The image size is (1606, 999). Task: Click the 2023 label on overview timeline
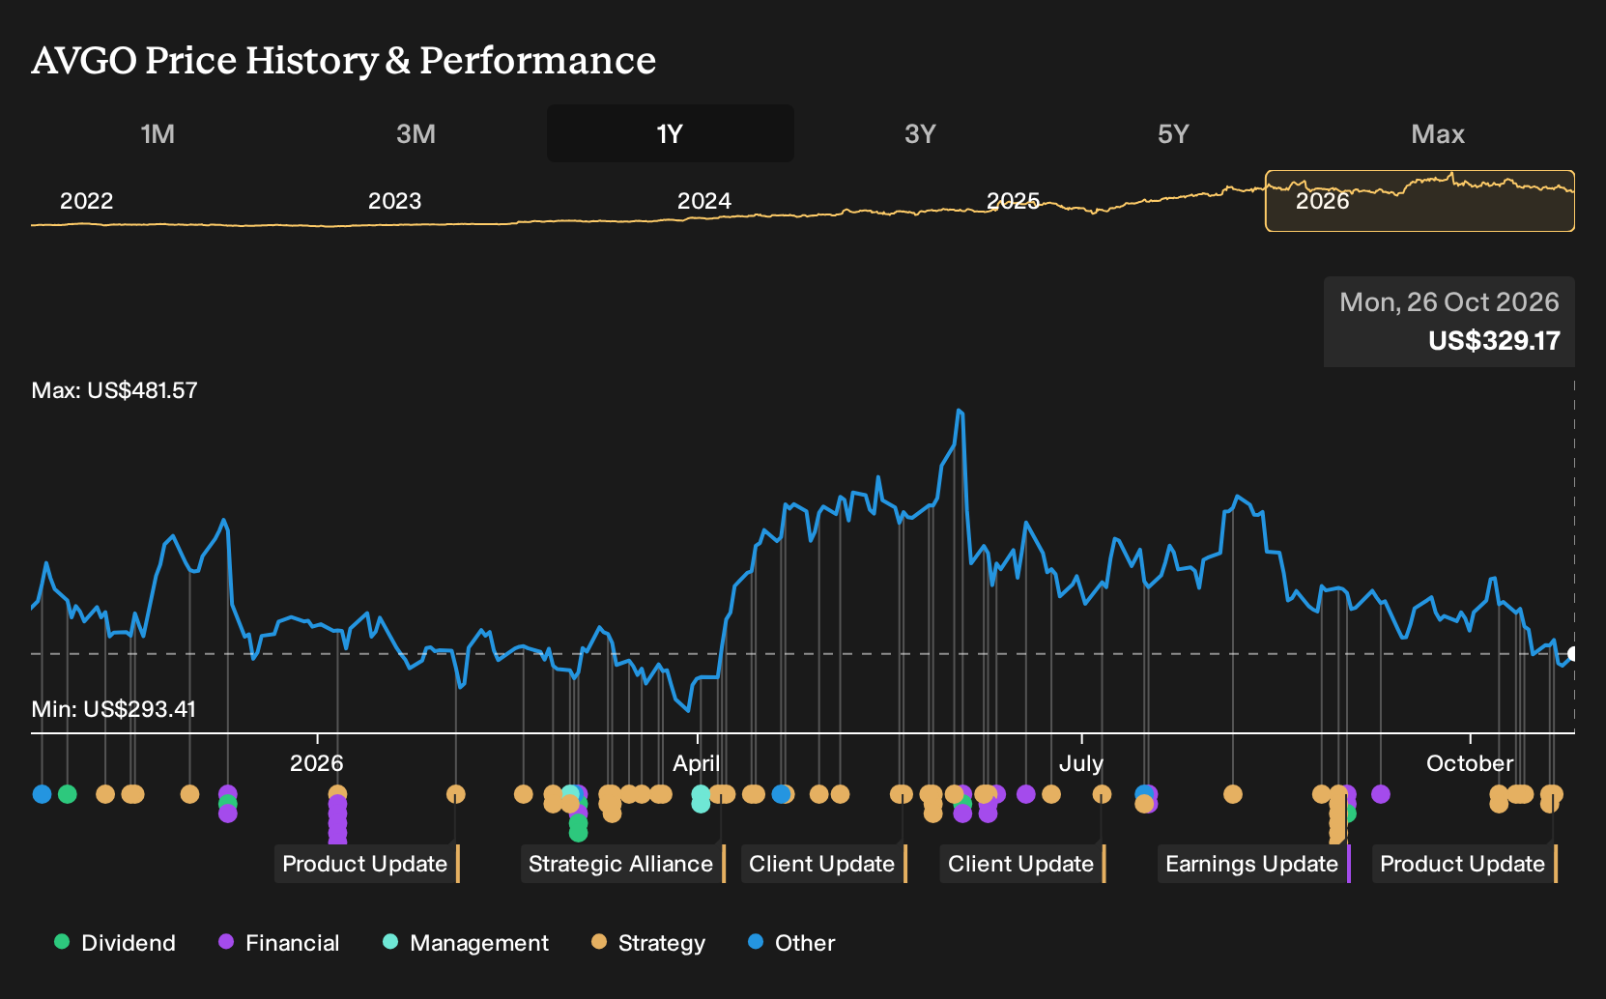tap(394, 201)
